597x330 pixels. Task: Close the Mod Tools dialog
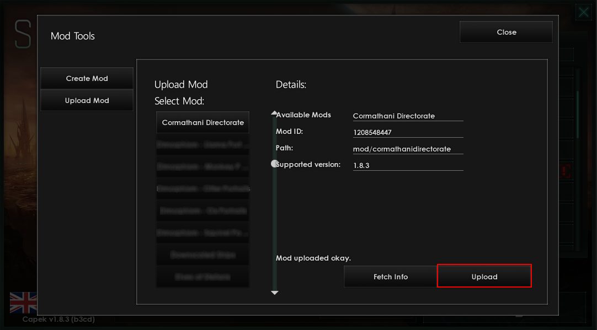click(506, 32)
